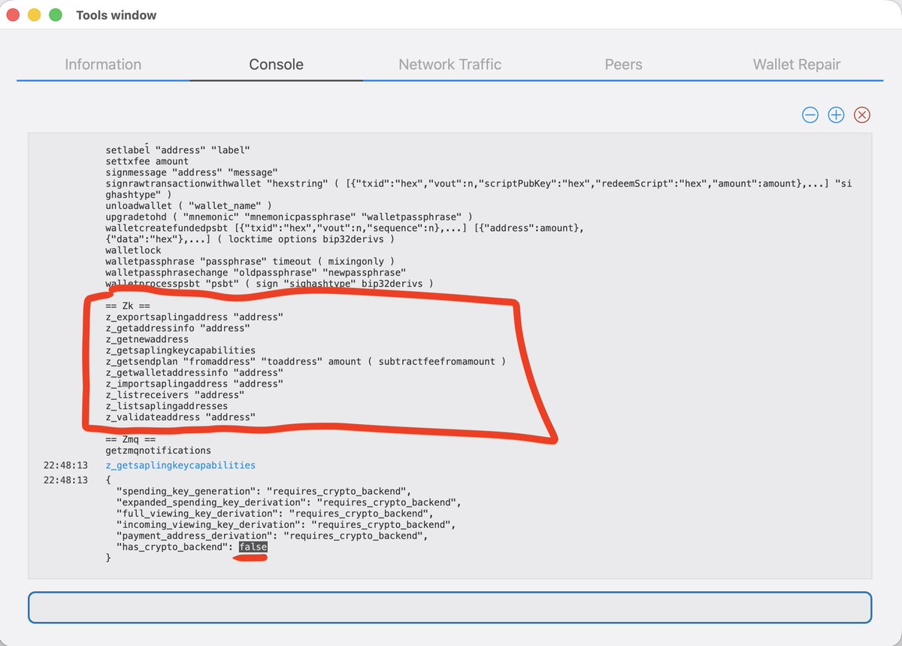Close the Tools window with red button
The height and width of the screenshot is (646, 902).
click(x=13, y=15)
